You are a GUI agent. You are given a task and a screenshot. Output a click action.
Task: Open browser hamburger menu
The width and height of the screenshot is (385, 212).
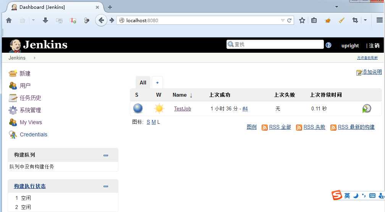click(379, 20)
